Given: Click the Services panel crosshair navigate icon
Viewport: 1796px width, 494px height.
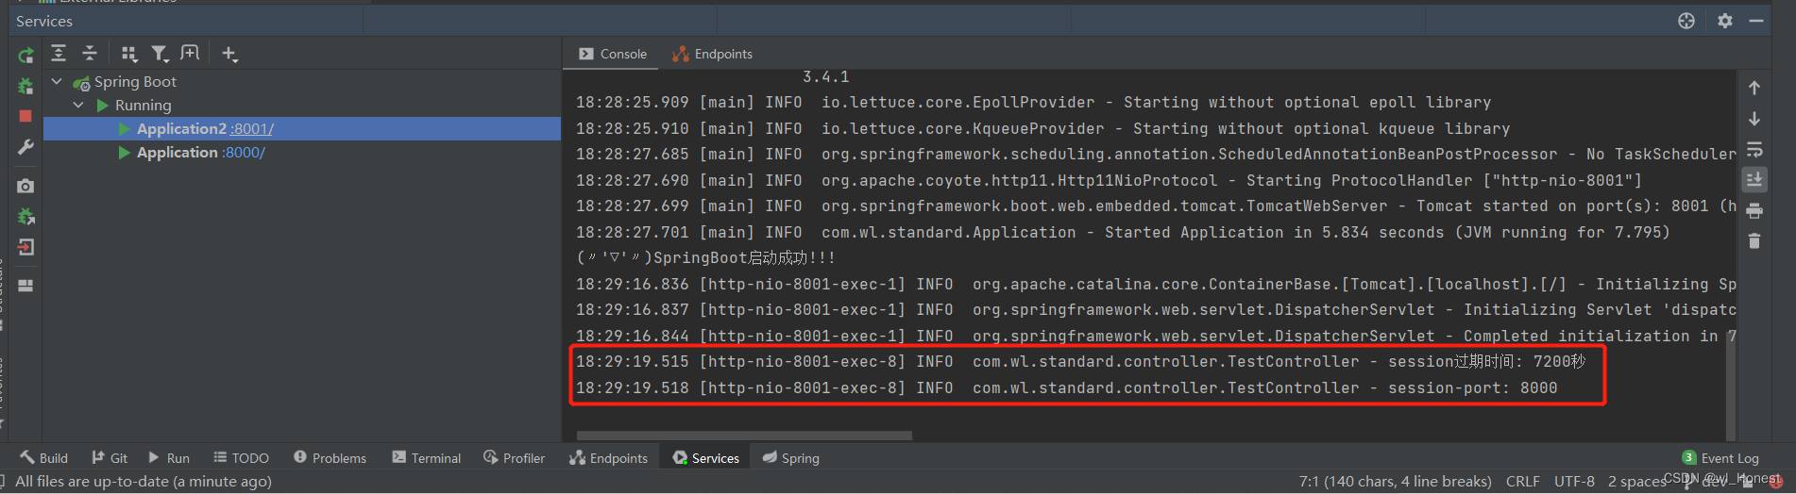Looking at the screenshot, I should pos(1686,21).
